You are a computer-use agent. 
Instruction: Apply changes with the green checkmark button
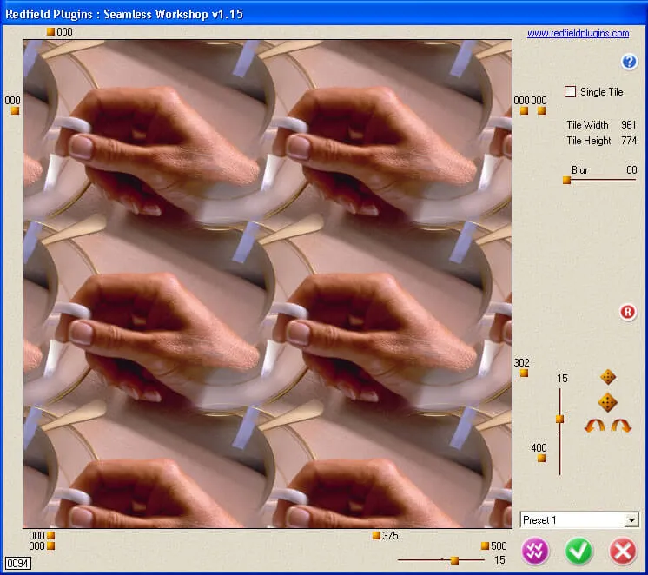579,552
